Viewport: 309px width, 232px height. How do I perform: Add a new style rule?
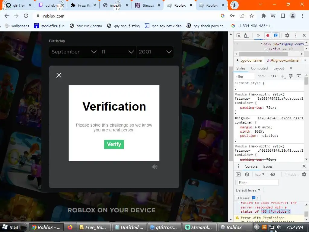(282, 76)
